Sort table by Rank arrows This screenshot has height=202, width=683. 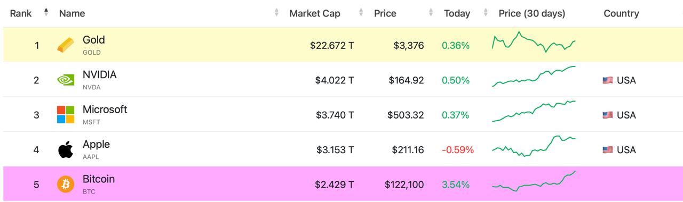[46, 13]
